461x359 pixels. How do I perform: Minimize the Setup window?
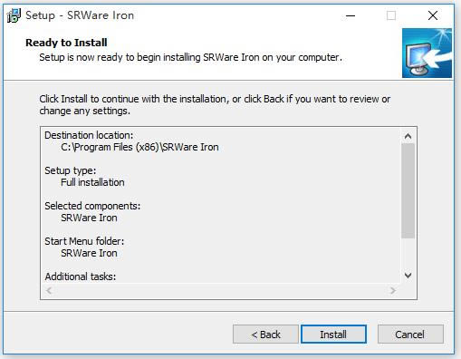pyautogui.click(x=351, y=15)
